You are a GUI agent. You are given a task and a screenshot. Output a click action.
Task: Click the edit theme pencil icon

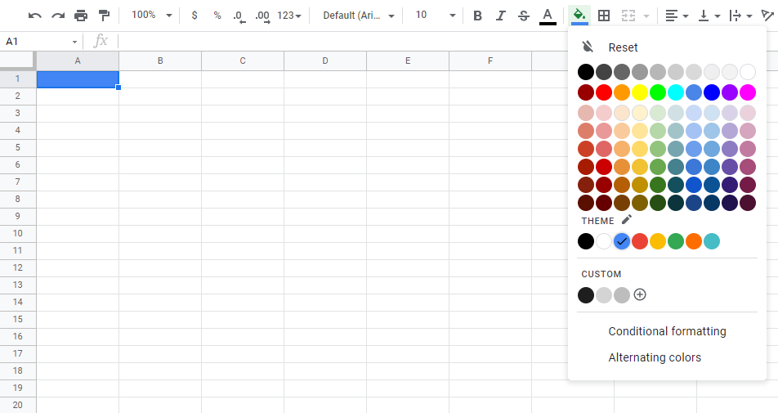(627, 220)
